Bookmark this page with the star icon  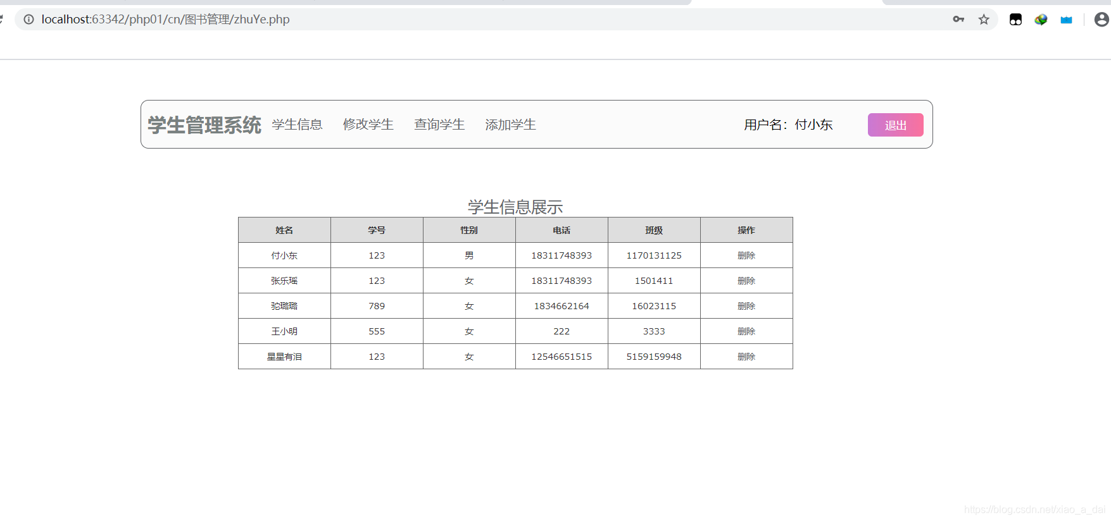click(984, 20)
